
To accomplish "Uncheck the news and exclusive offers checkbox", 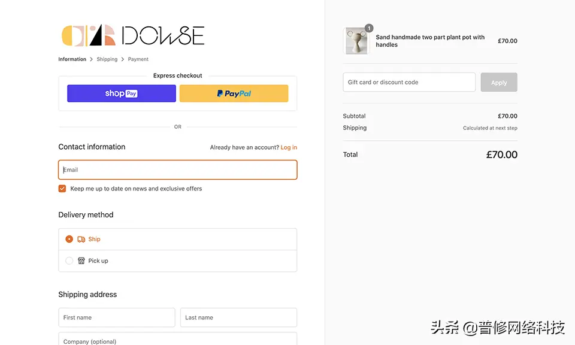I will [62, 189].
